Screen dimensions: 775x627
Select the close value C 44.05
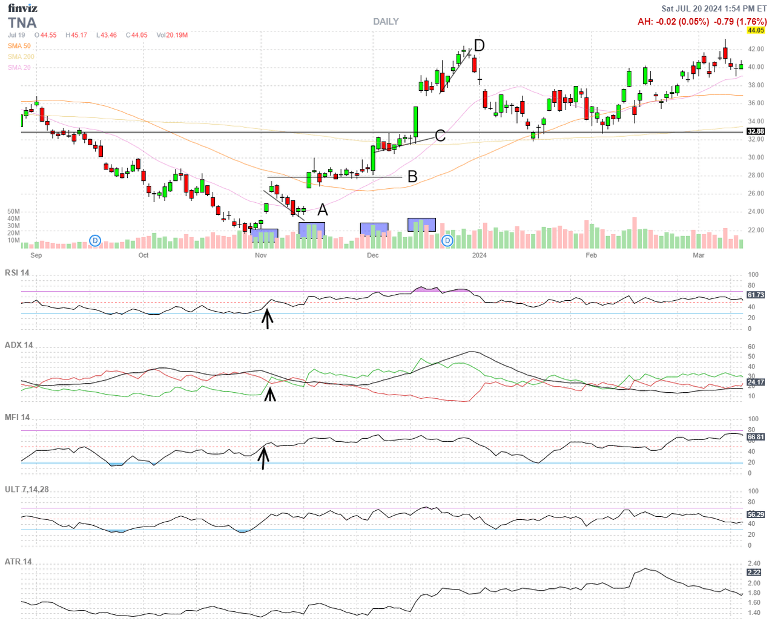point(137,35)
